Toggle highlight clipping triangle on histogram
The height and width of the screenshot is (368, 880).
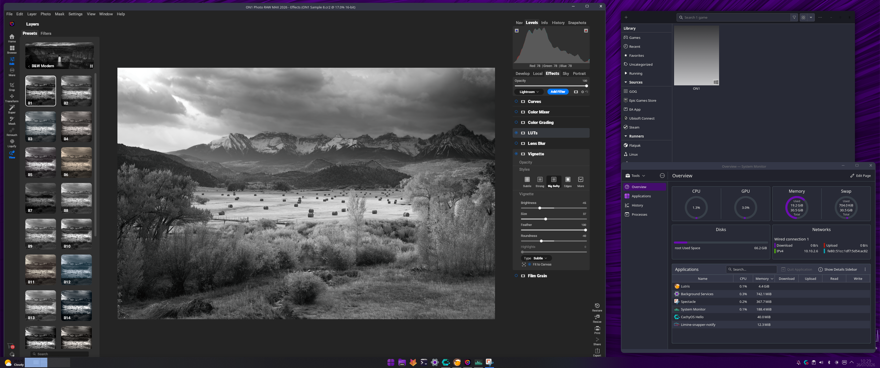click(586, 31)
